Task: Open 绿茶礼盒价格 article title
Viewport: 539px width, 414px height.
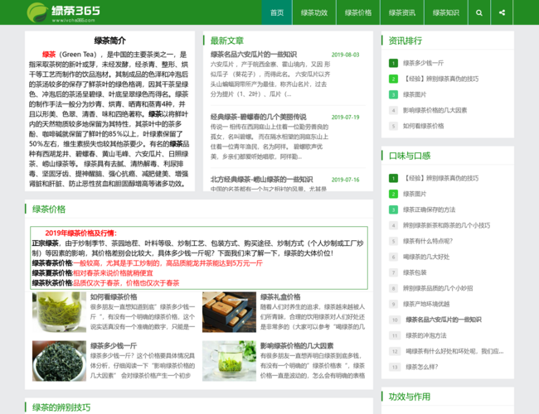Action: tap(280, 296)
